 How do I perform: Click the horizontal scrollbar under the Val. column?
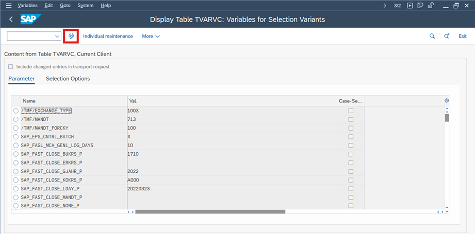(x=210, y=211)
